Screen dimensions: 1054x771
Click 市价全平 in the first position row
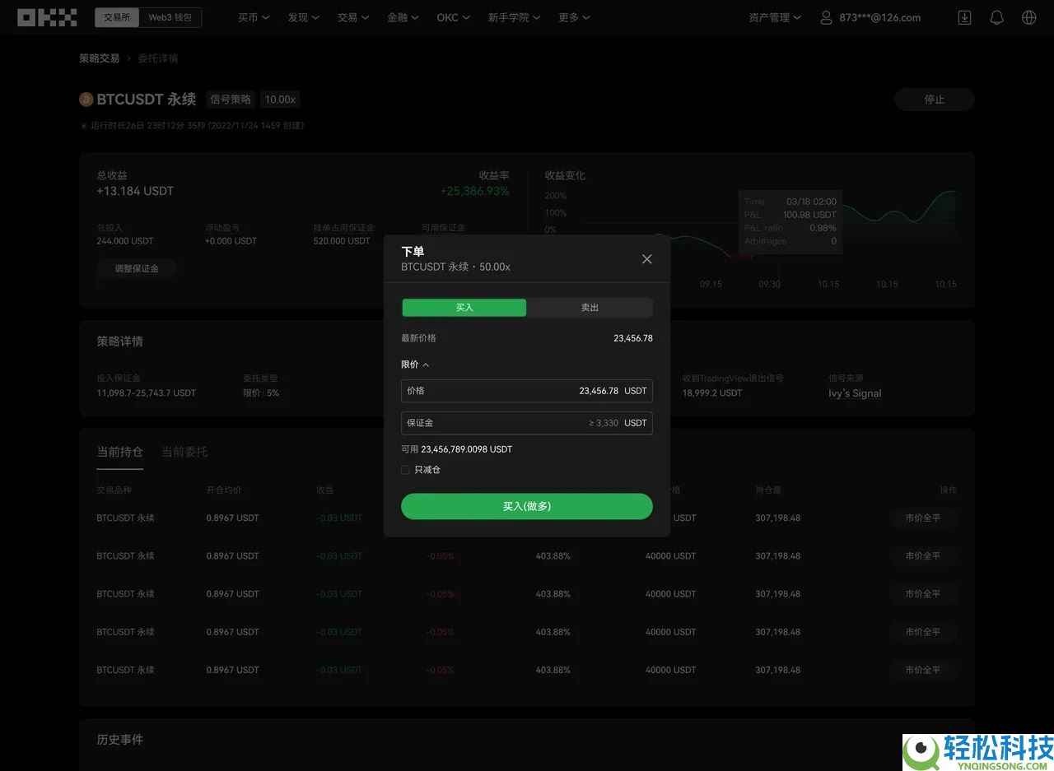click(922, 518)
